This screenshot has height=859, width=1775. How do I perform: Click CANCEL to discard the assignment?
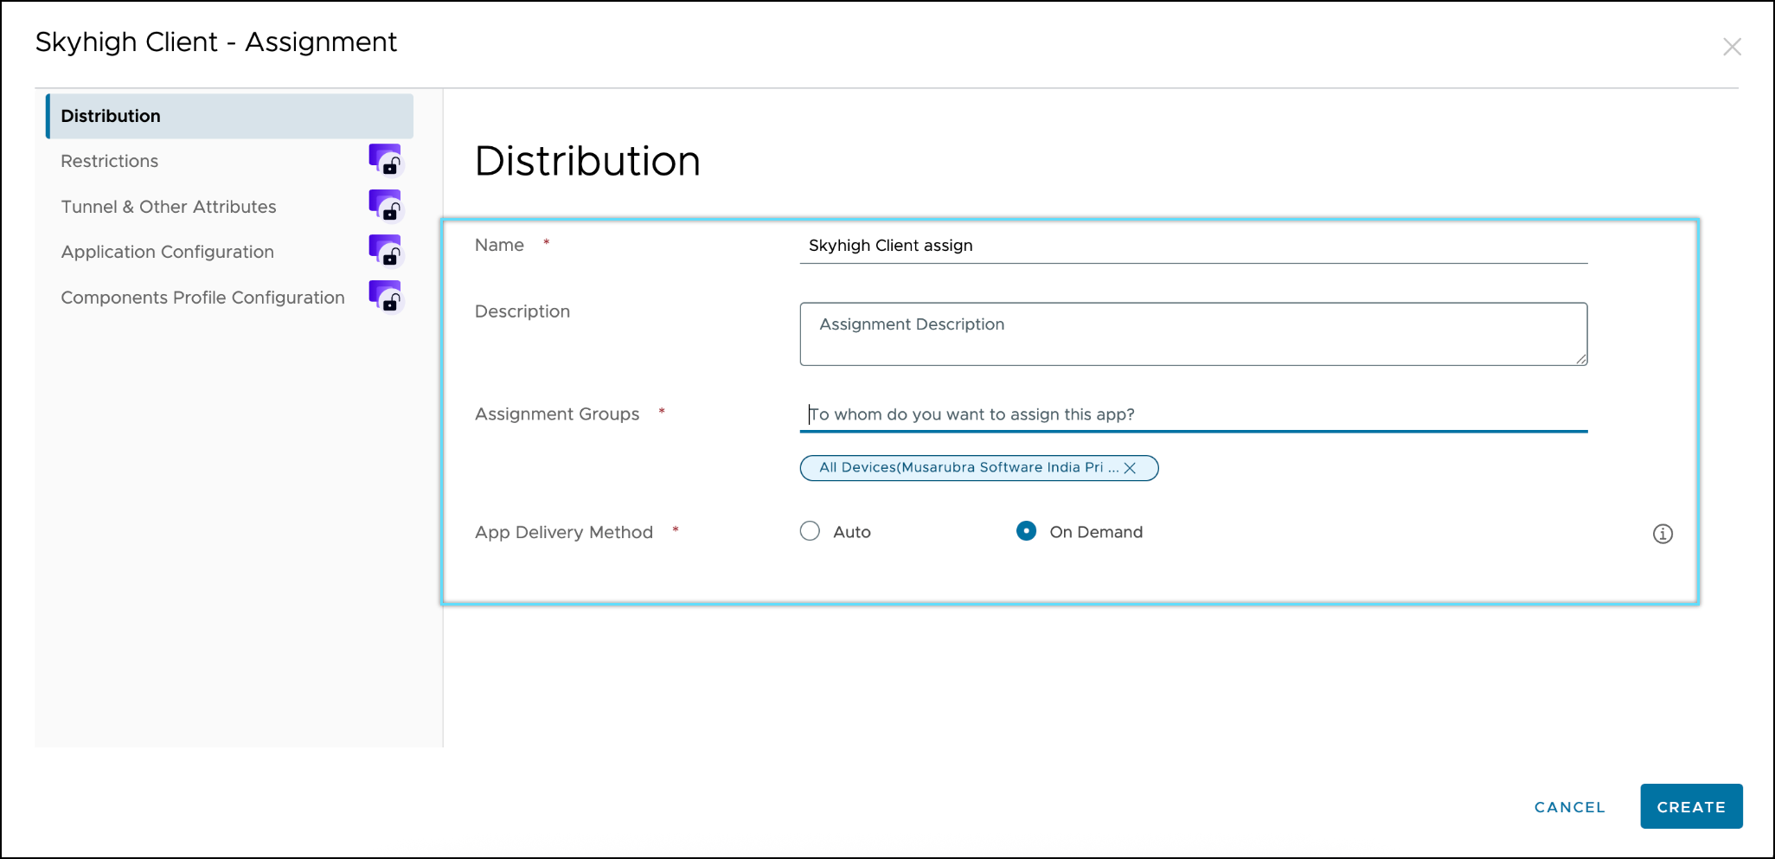1569,807
